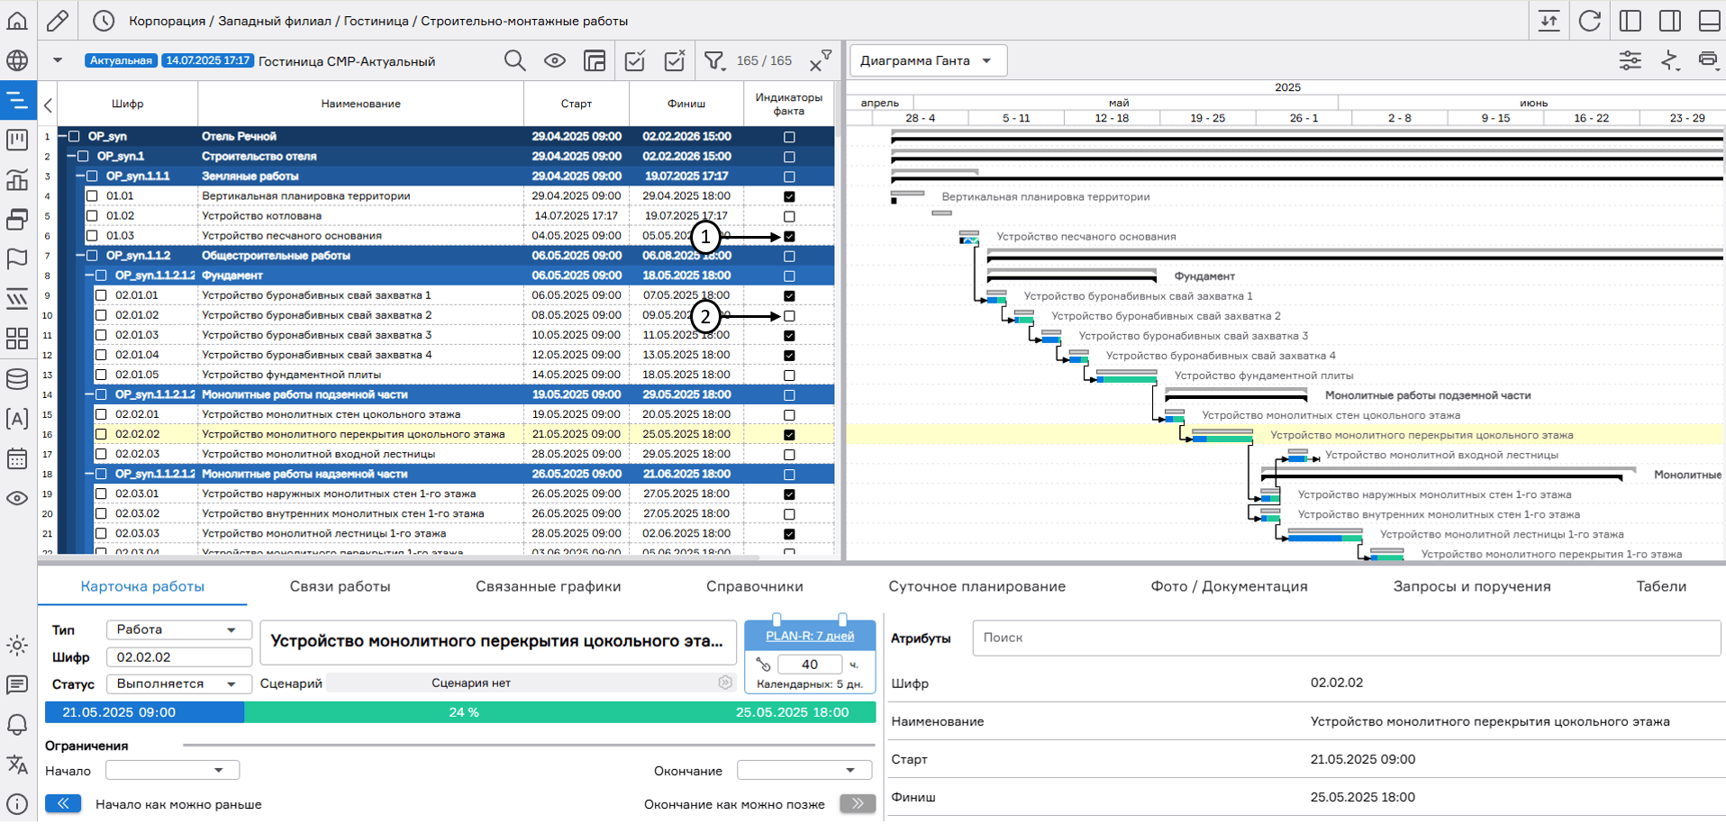1726x824 pixels.
Task: Toggle fact indicator for work 02.02.03
Action: [789, 455]
